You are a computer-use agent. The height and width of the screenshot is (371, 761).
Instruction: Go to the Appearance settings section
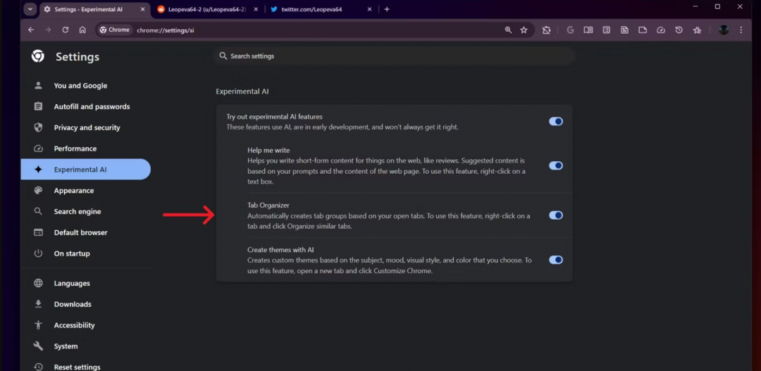(73, 191)
